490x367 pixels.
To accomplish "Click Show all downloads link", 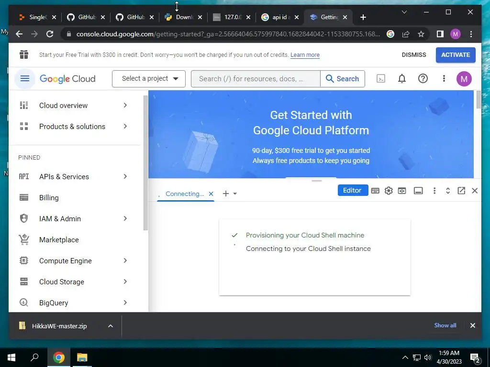I will [x=445, y=325].
